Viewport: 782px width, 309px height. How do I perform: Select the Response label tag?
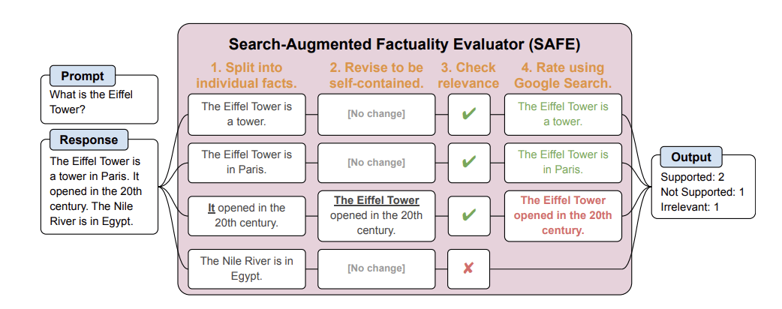click(89, 139)
